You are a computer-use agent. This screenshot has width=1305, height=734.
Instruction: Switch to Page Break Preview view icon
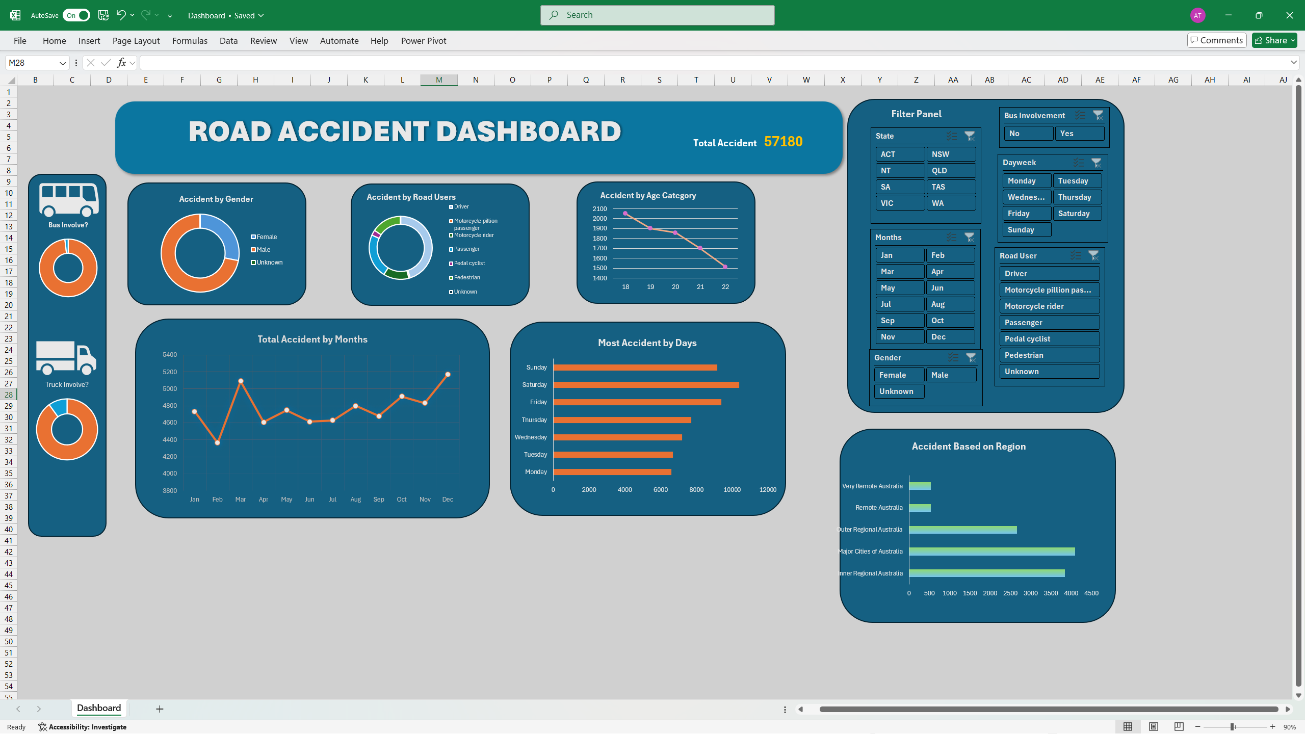1179,727
